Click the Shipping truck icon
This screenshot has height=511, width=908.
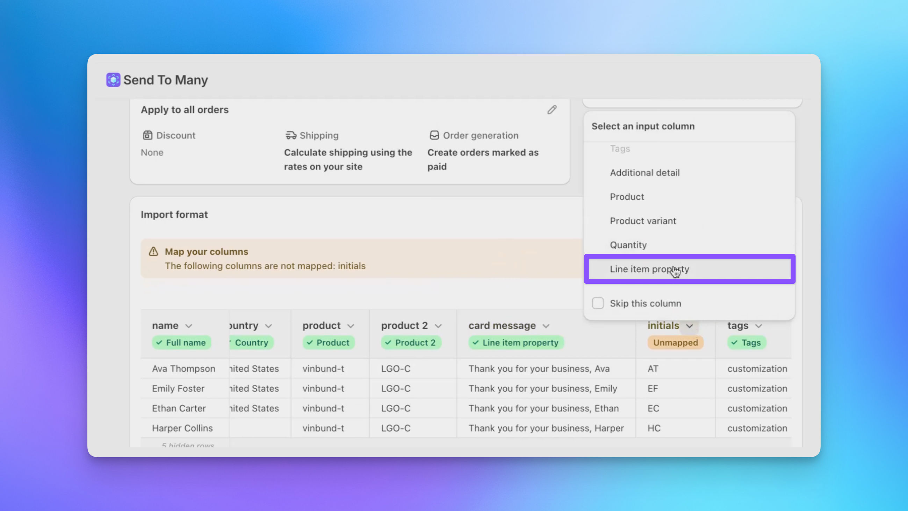pos(290,135)
